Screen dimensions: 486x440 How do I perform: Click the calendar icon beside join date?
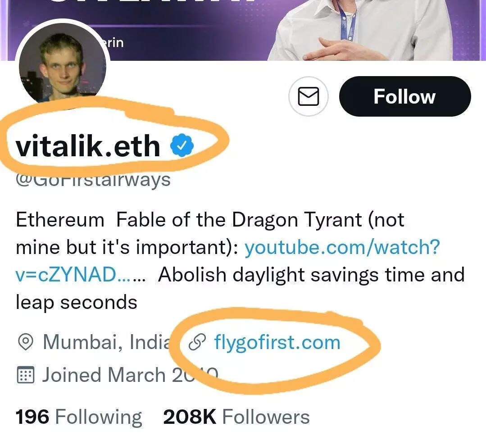[x=25, y=375]
